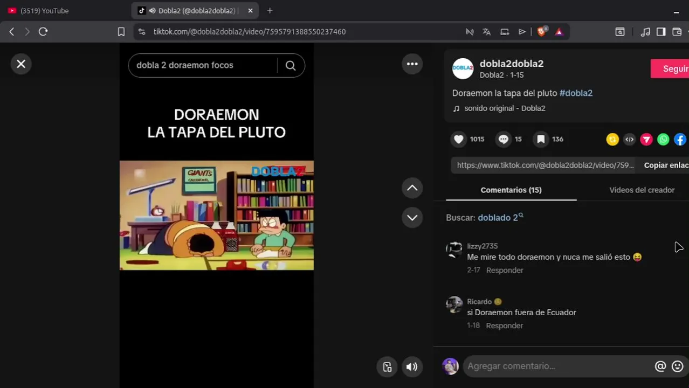
Task: Click the translate page icon
Action: pyautogui.click(x=487, y=32)
